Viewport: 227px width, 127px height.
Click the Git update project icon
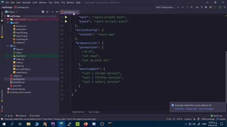pos(202,7)
